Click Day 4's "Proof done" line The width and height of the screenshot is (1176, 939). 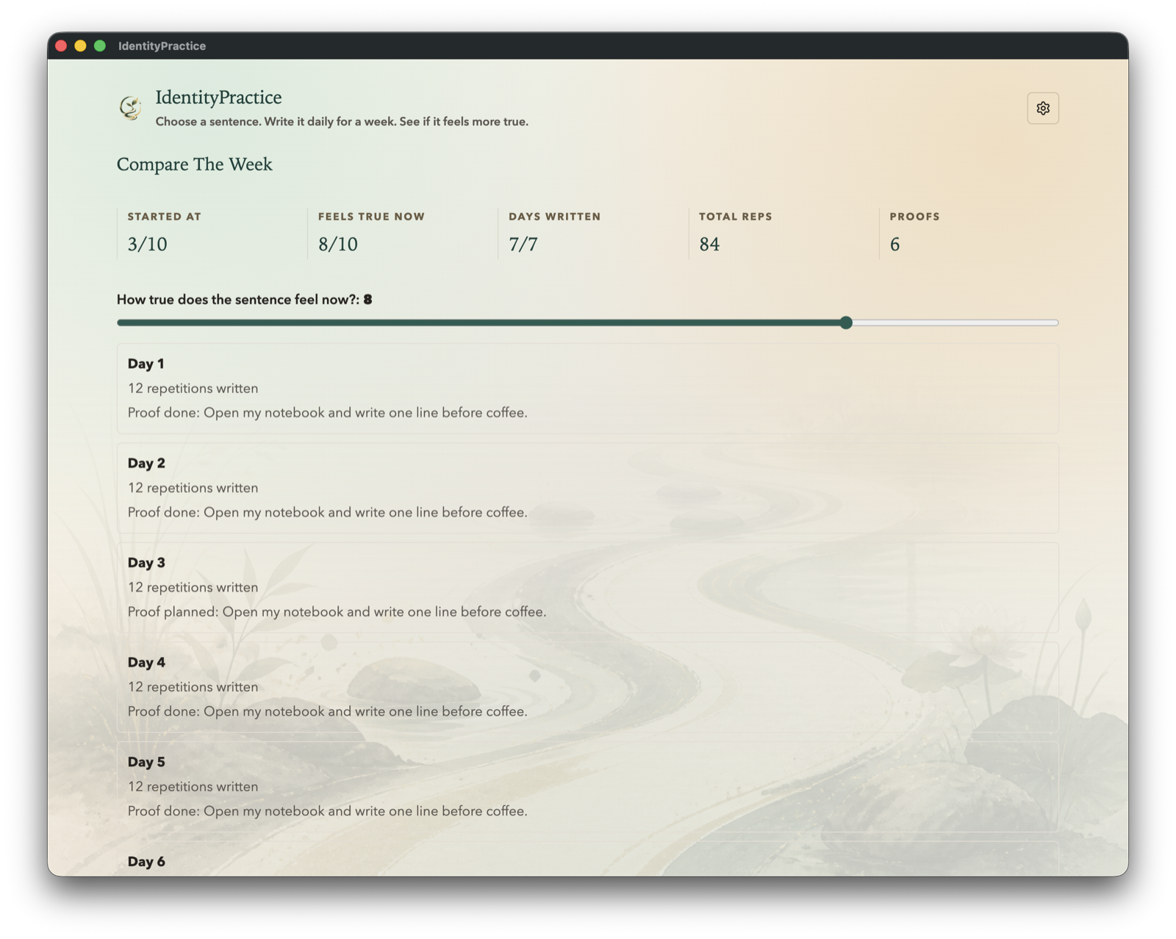(327, 711)
